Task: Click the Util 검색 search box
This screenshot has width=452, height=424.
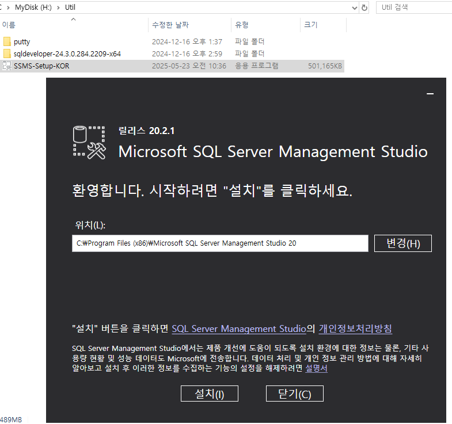Action: click(x=415, y=7)
